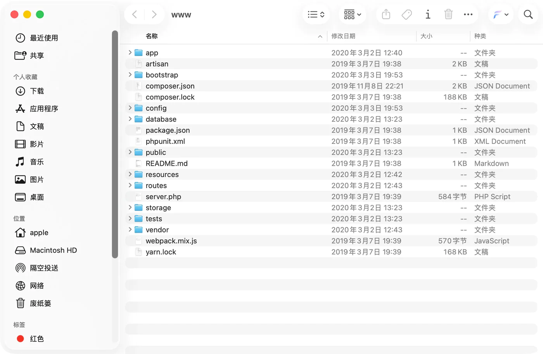The height and width of the screenshot is (354, 543).
Task: Click the 2019年11月8日 22:21 date cell
Action: coord(367,86)
